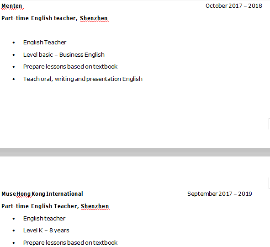The height and width of the screenshot is (247, 270).
Task: Place cursor in September 2017 – 2019 date
Action: 220,194
